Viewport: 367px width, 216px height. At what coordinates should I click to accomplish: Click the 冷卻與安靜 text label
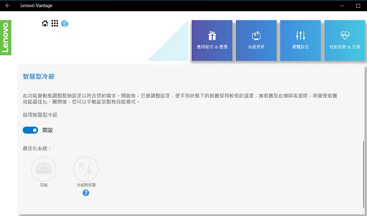86,185
